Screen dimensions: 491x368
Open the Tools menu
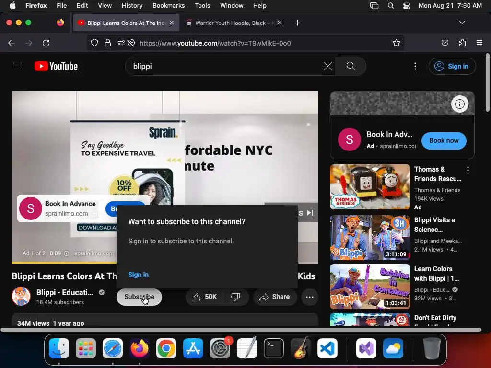point(202,5)
